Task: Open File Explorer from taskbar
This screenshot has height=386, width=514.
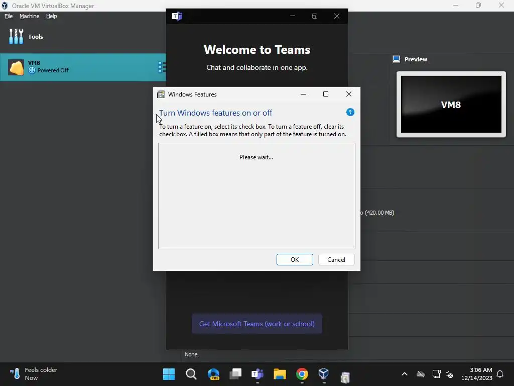Action: tap(280, 374)
